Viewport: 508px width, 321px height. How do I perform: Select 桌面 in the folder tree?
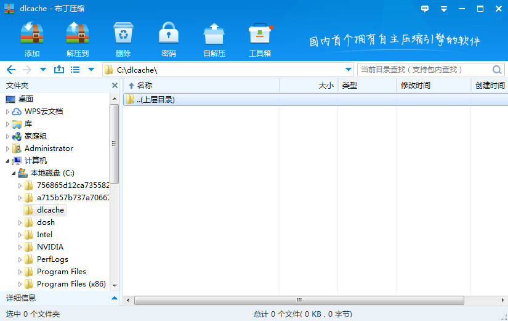pyautogui.click(x=26, y=99)
